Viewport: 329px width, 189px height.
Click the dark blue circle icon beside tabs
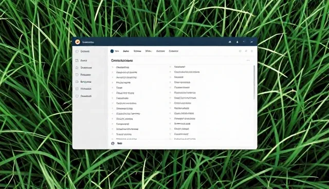[x=112, y=51]
